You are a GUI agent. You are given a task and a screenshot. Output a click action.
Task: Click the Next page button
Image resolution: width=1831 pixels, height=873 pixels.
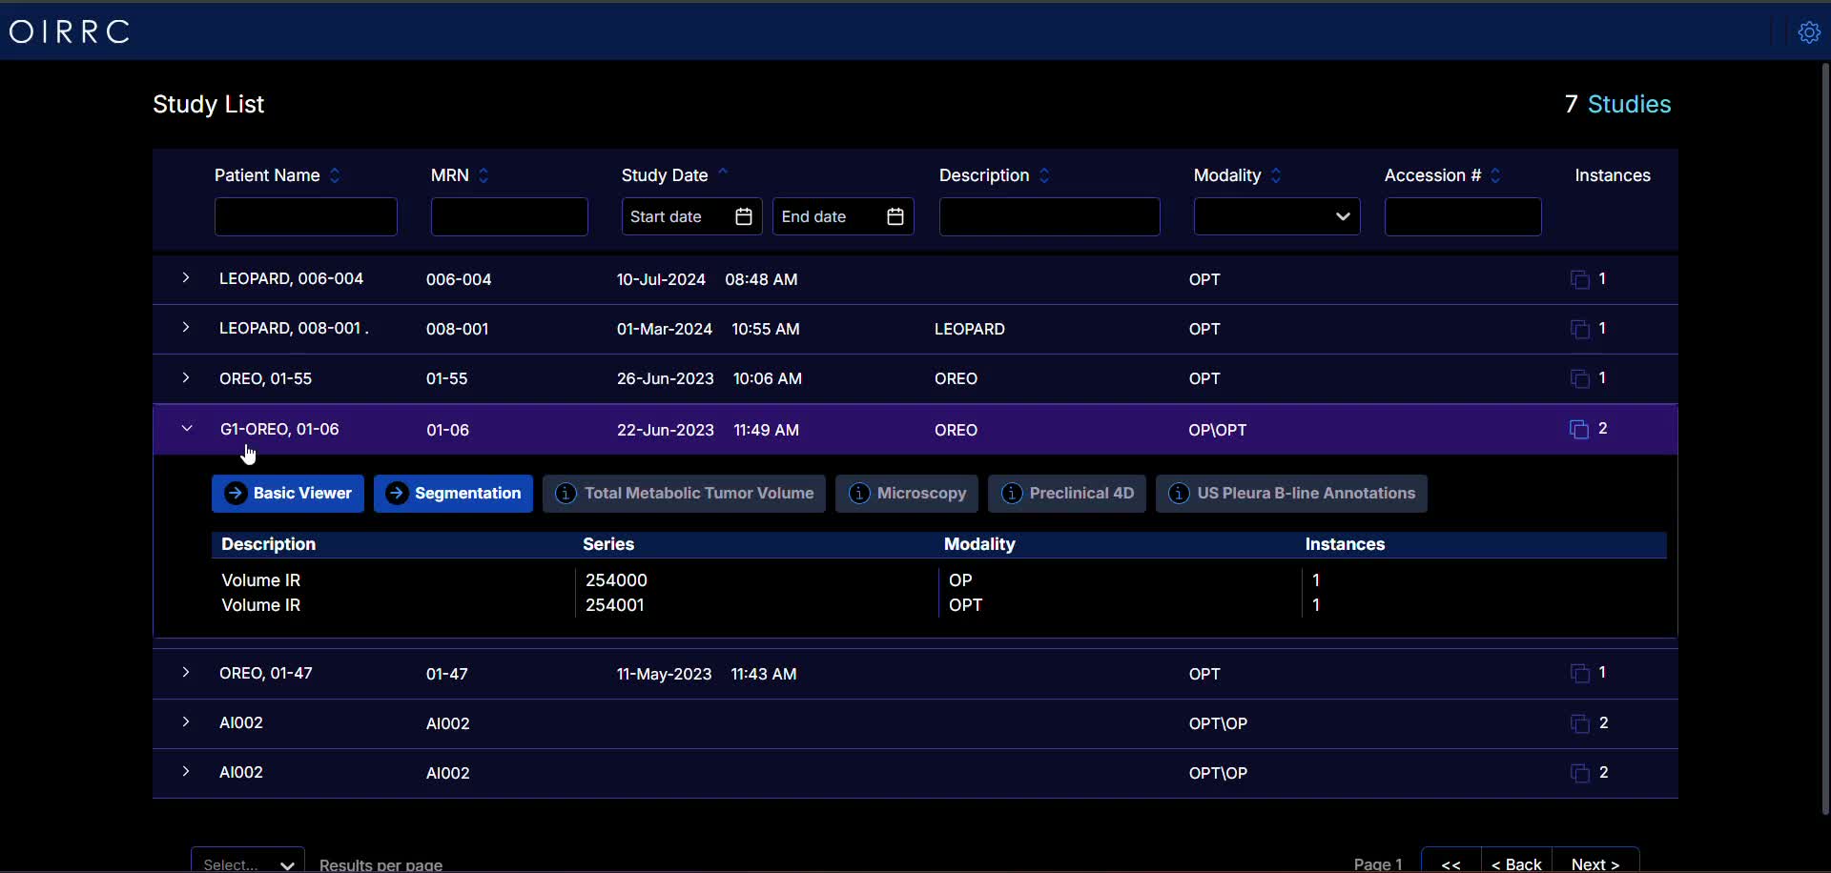click(x=1595, y=863)
